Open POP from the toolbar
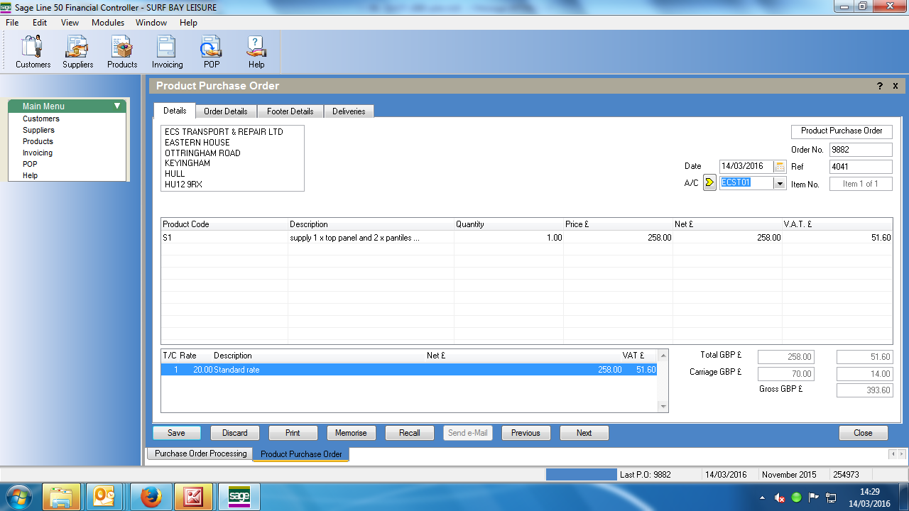This screenshot has width=909, height=511. [x=212, y=52]
